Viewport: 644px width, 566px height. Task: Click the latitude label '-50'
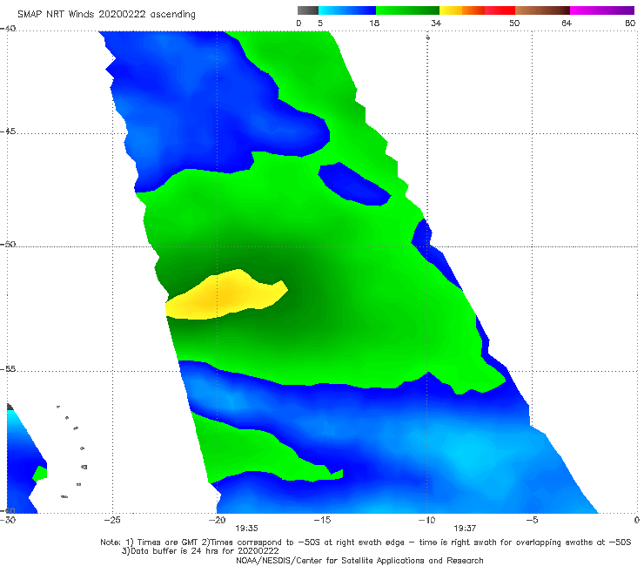tap(8, 244)
